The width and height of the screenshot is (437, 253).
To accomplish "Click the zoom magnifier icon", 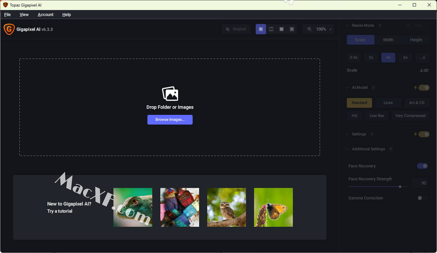I will [x=310, y=29].
